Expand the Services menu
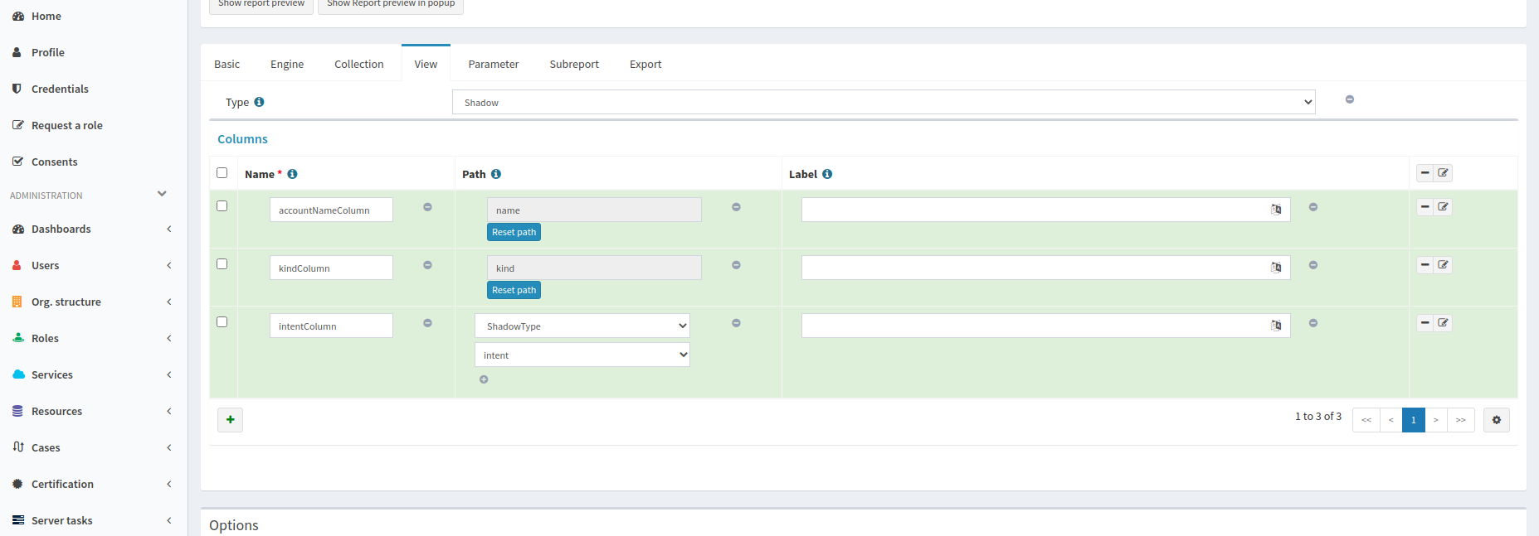 coord(169,374)
